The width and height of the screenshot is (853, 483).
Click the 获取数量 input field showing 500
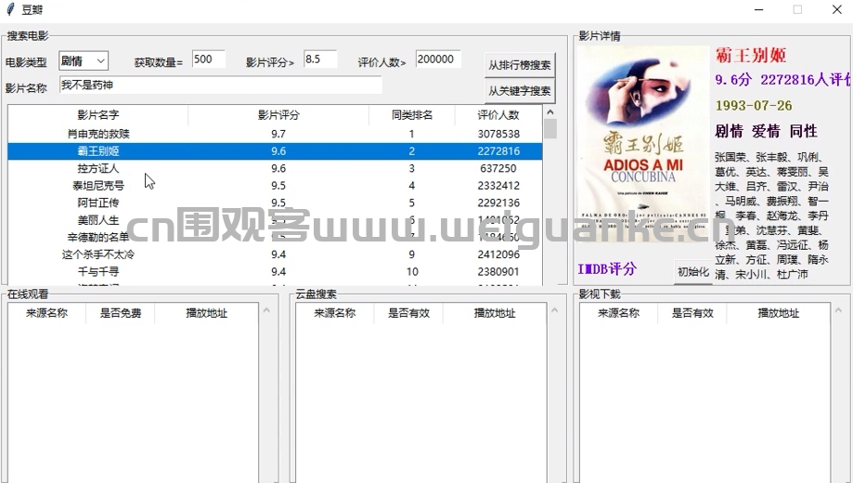coord(208,59)
